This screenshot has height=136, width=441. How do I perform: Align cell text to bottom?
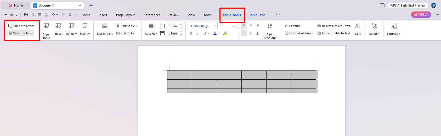coord(257,33)
